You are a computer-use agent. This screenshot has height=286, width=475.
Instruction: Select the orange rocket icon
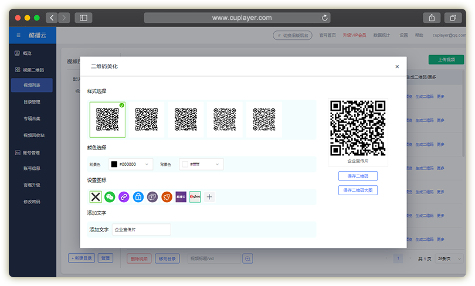pos(167,197)
